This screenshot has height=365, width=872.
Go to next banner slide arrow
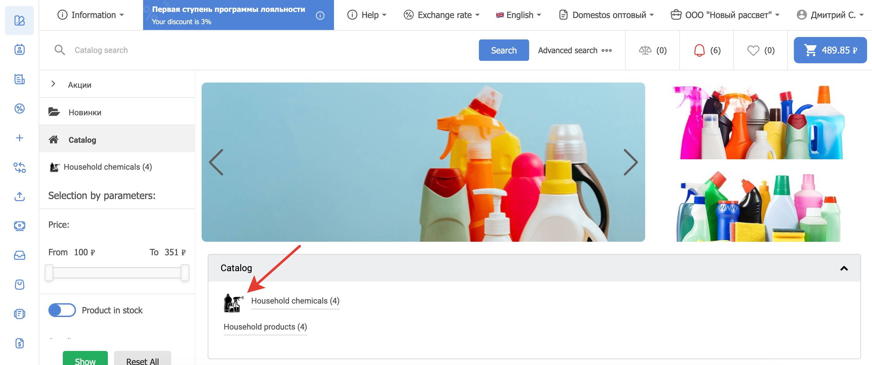pos(630,162)
